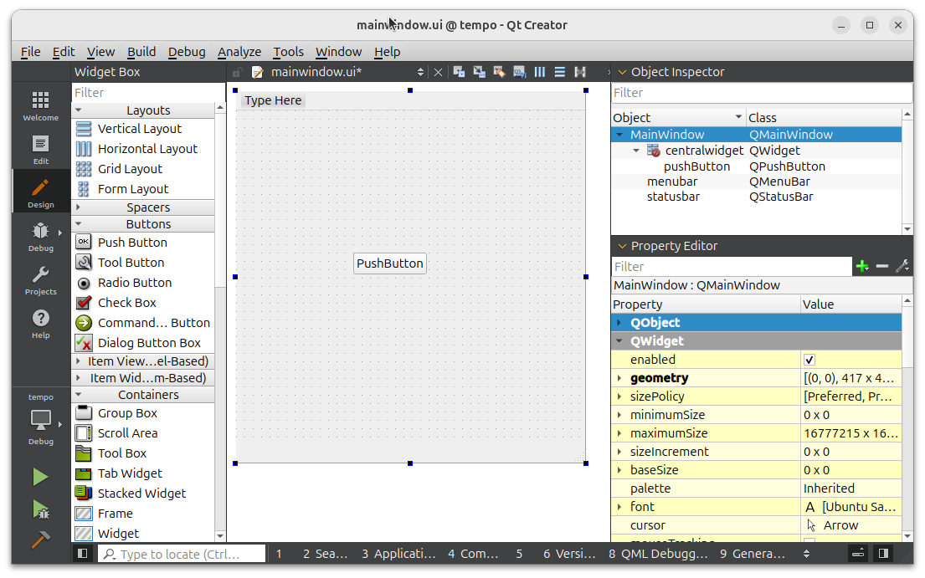Add dynamic property with green plus
Screen dimensions: 925x578
pos(862,266)
